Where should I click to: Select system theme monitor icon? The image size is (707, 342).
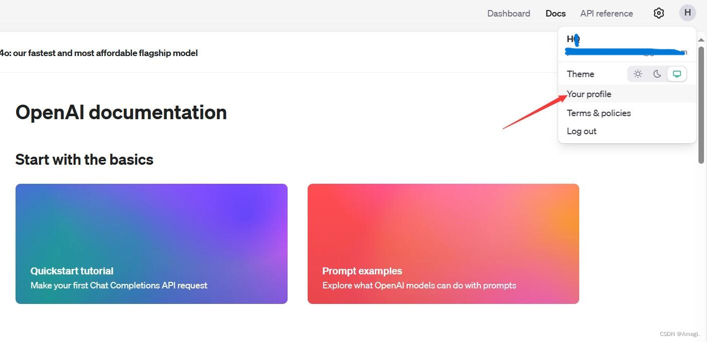pyautogui.click(x=677, y=74)
